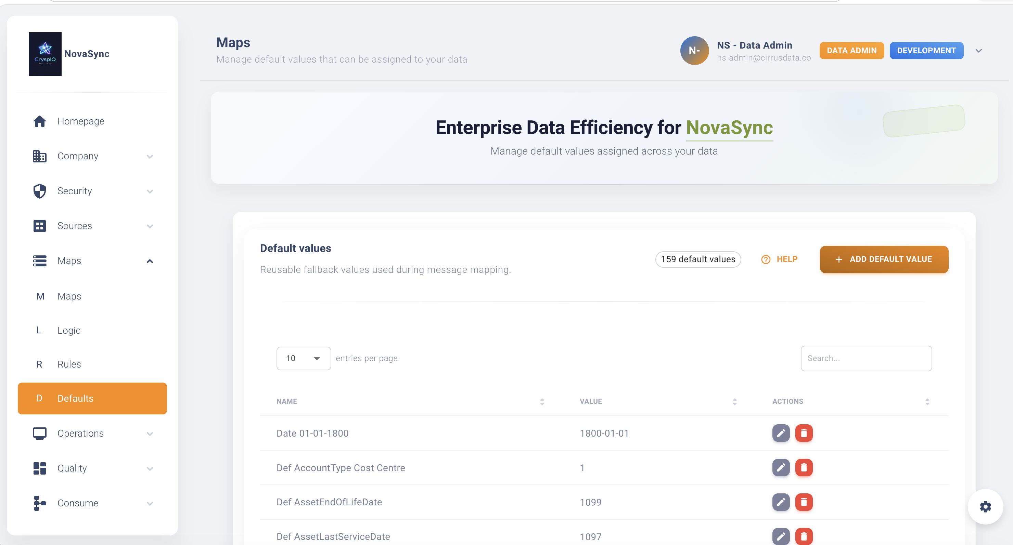1013x545 pixels.
Task: Edit the Def AssetLastServiceDate entry
Action: 781,536
